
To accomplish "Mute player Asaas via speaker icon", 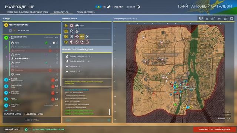I will coord(57,74).
